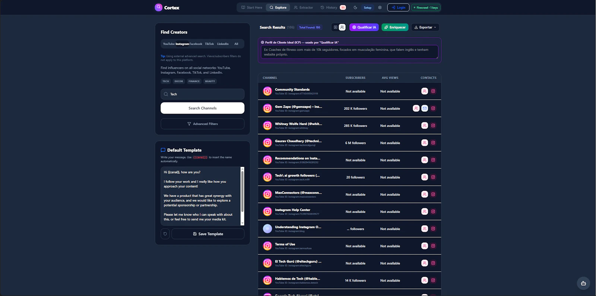Open the Start Here tab
This screenshot has height=296, width=596.
tap(252, 7)
